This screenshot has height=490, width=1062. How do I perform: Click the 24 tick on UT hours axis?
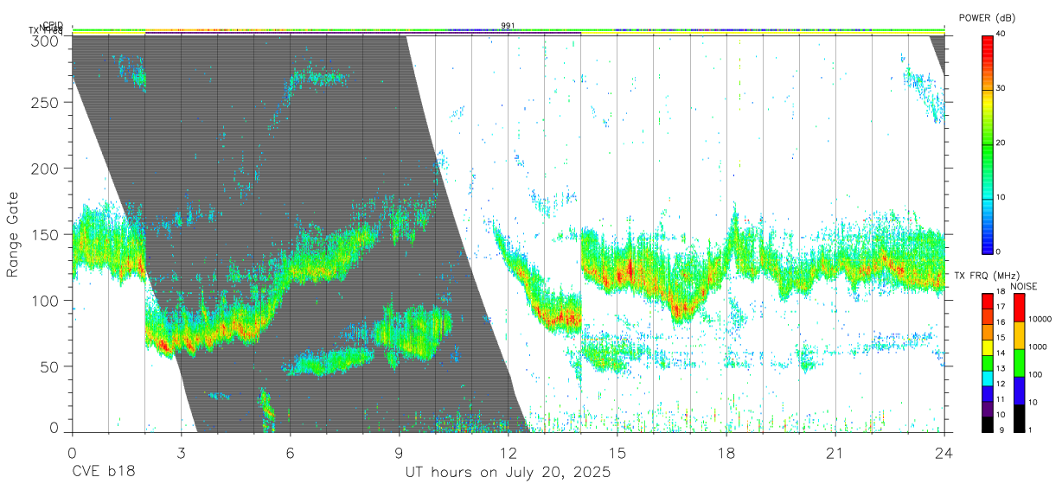pos(944,452)
